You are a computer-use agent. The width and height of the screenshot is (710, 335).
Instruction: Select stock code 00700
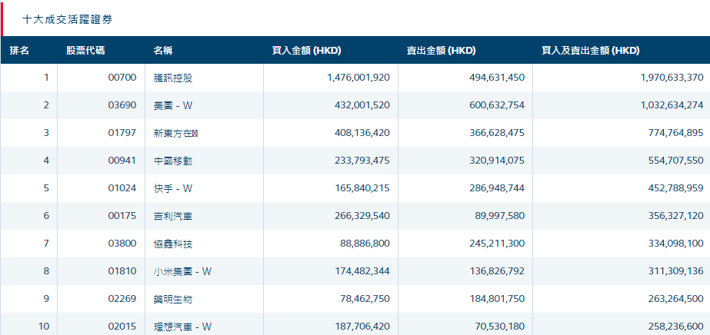tap(122, 78)
